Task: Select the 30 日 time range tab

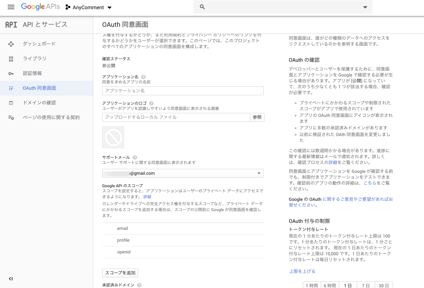Action: coord(384,285)
